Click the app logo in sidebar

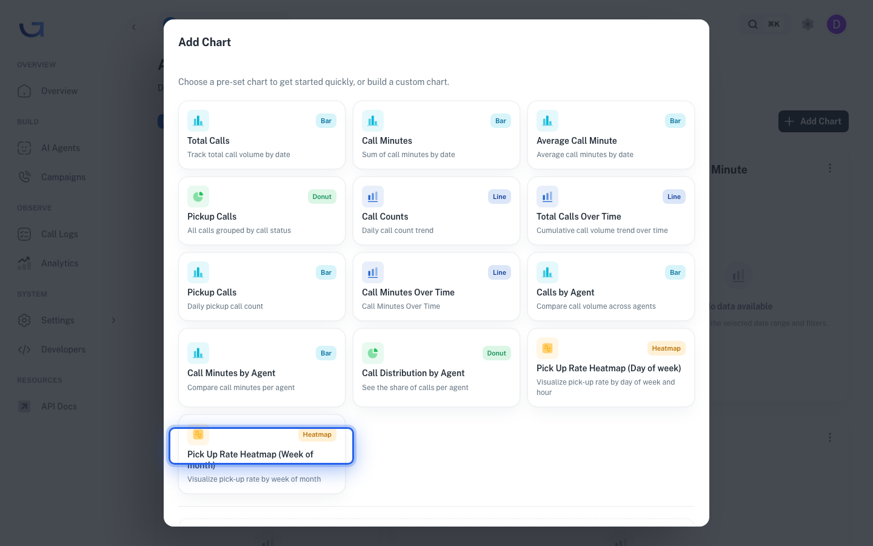32,29
